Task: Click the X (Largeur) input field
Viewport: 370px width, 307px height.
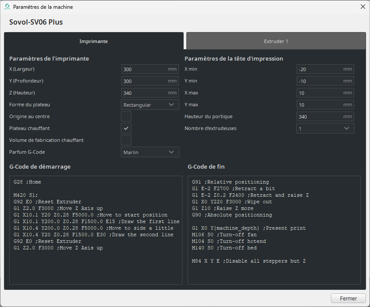Action: click(x=150, y=69)
